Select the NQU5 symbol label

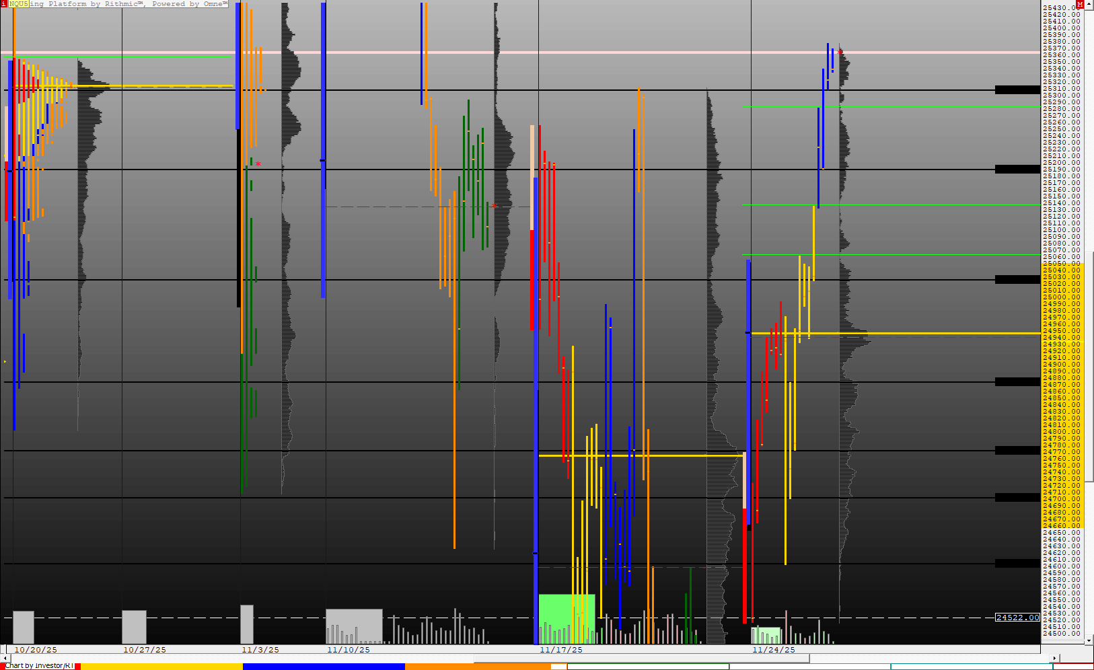click(x=18, y=4)
